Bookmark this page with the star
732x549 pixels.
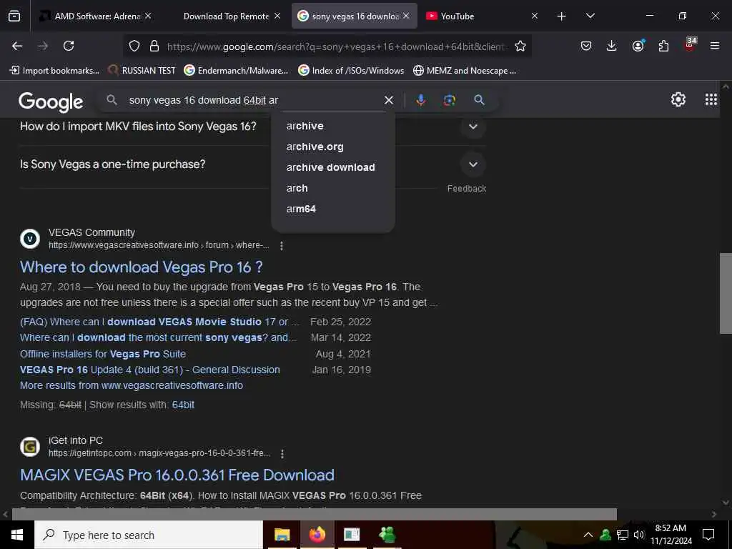click(520, 46)
